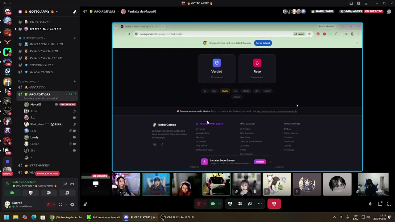The width and height of the screenshot is (395, 222).
Task: Launch an activity from call control bar
Action: pyautogui.click(x=240, y=204)
